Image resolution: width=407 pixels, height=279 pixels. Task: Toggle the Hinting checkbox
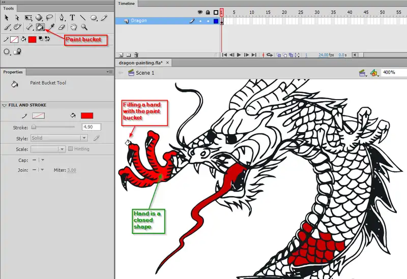tap(71, 149)
